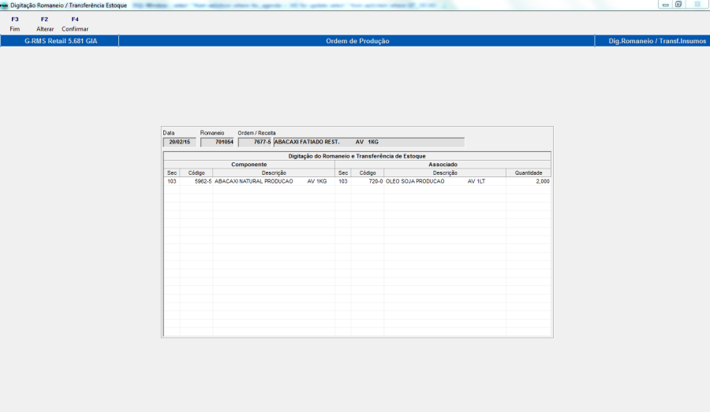This screenshot has height=412, width=710.
Task: Click the Componente group header
Action: [x=249, y=165]
